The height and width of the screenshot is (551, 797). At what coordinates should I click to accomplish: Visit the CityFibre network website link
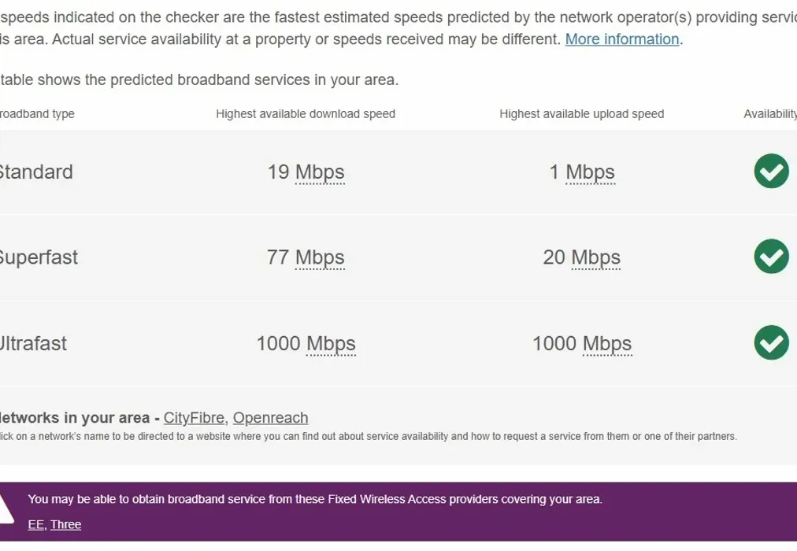click(193, 417)
